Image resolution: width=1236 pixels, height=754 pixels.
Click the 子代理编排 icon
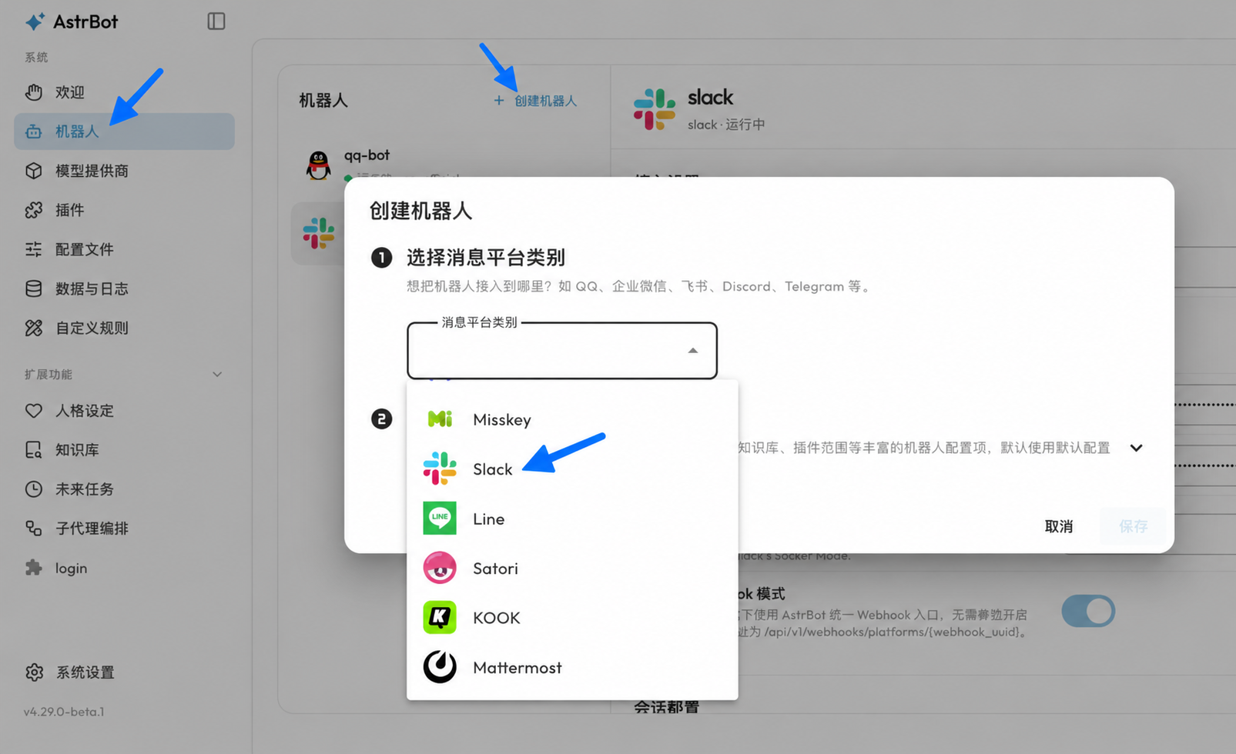pyautogui.click(x=33, y=529)
